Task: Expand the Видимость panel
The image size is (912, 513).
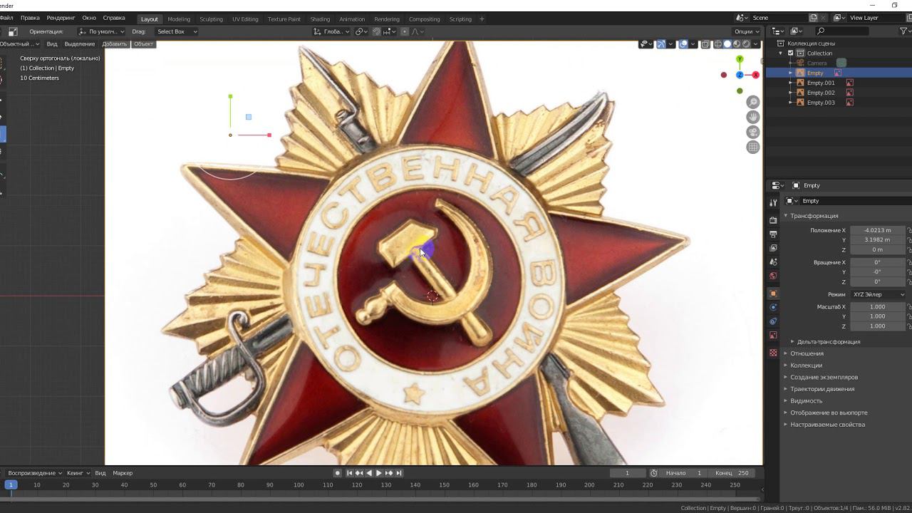Action: pyautogui.click(x=805, y=401)
